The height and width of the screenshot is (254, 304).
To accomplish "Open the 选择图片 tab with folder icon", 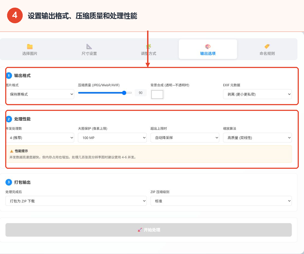I will click(x=30, y=49).
